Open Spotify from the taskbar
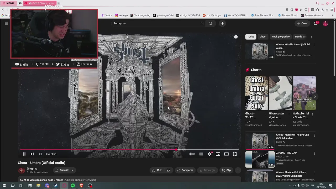Screen dimensions: 336x189 coord(73,186)
